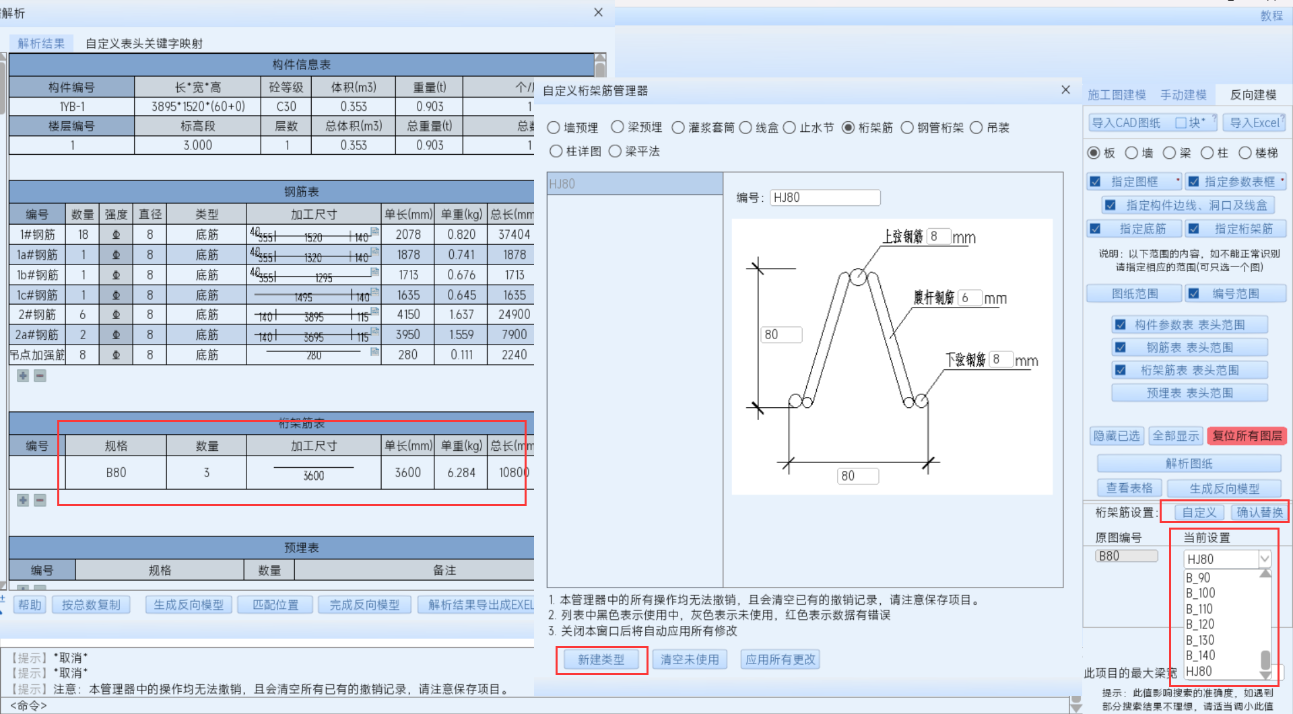Open the shape editor icon in the 2#钢筋 row

tap(374, 312)
